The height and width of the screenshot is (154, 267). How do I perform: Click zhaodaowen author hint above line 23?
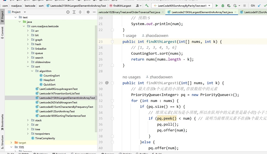point(157,36)
